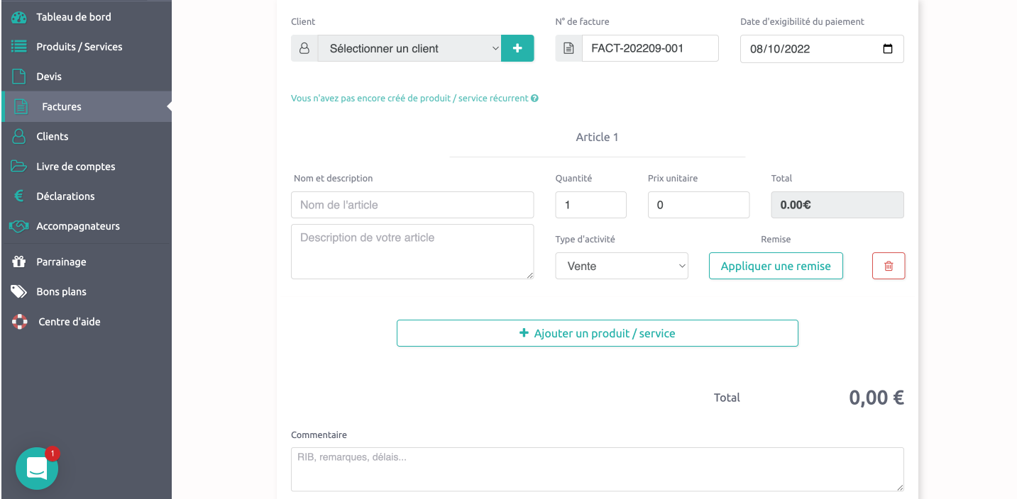Open the Bons plans page
Screen dimensions: 1017x499
point(62,291)
